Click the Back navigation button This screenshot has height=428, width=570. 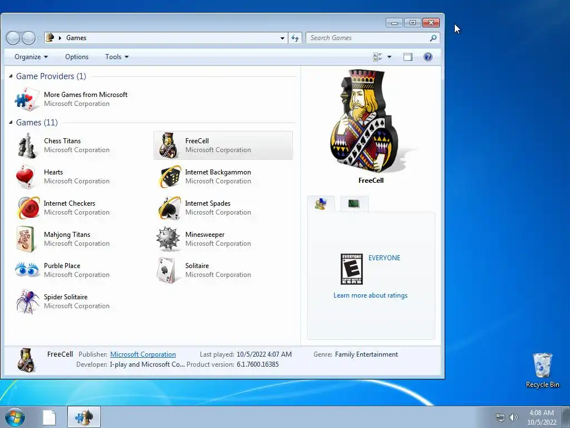[13, 38]
